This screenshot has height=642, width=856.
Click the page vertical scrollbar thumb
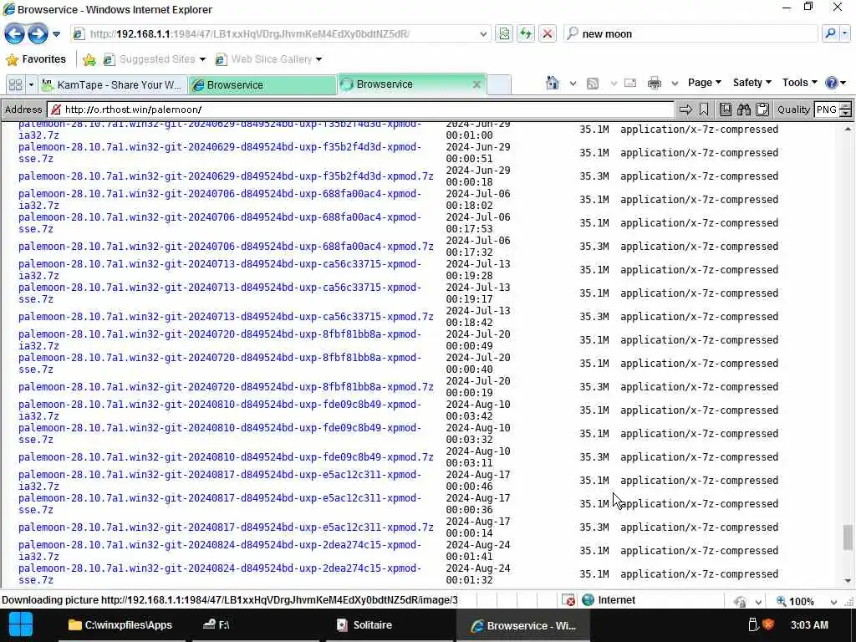point(848,538)
